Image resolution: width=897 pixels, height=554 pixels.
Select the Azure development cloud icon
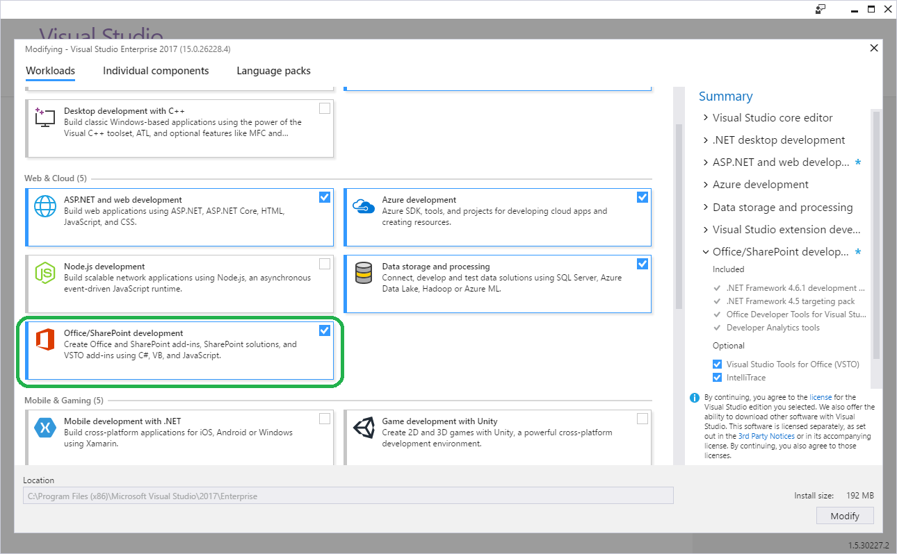(x=362, y=205)
